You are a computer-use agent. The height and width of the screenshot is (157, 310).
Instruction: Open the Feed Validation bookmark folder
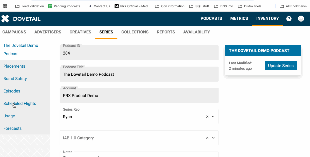(30, 6)
